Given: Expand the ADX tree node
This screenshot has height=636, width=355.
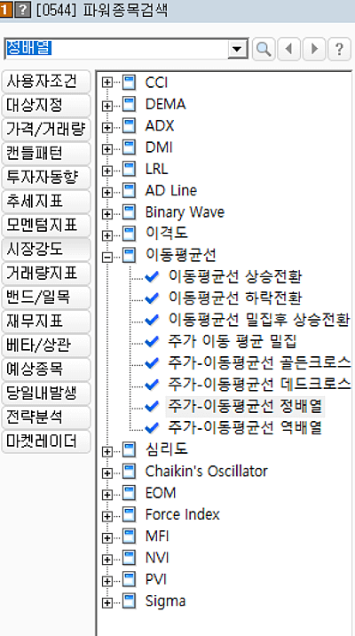Looking at the screenshot, I should click(x=107, y=127).
